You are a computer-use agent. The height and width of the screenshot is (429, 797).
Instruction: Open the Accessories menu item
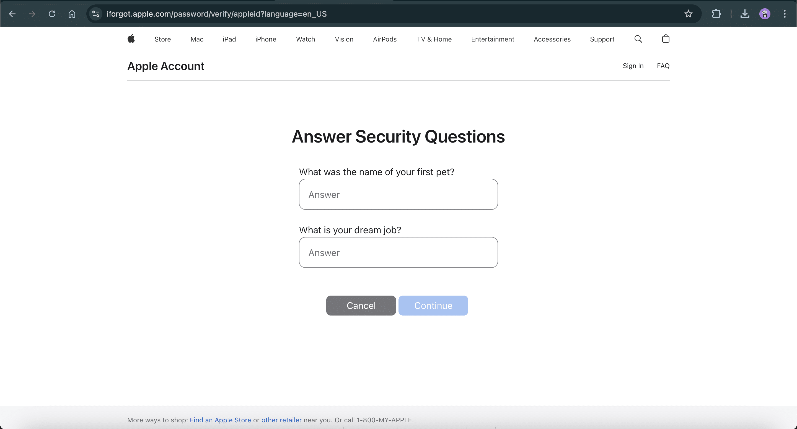point(552,39)
